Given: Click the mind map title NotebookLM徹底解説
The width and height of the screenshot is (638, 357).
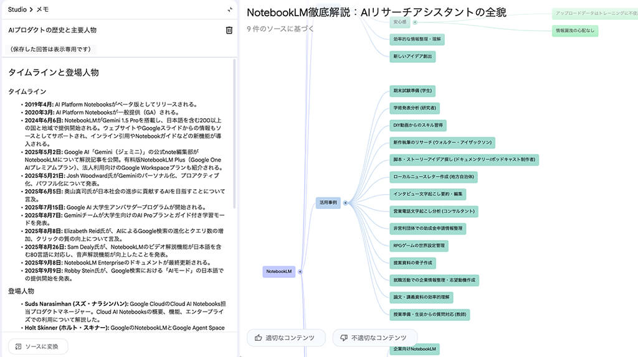Looking at the screenshot, I should 376,12.
